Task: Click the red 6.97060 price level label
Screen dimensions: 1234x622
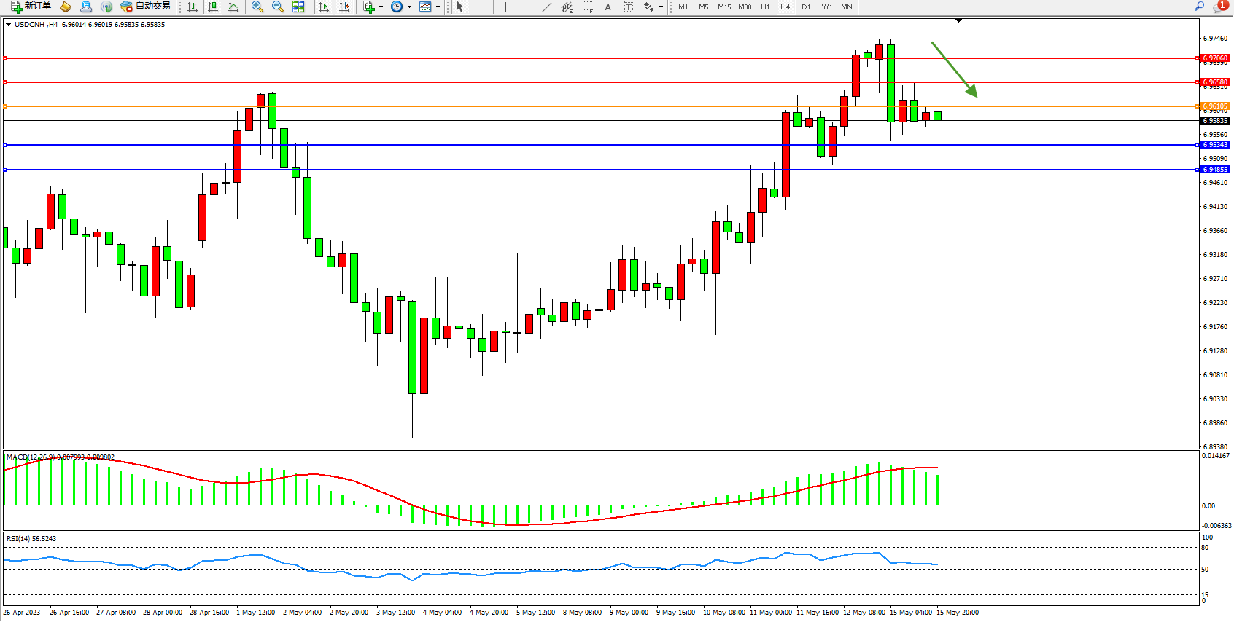Action: pos(1215,58)
